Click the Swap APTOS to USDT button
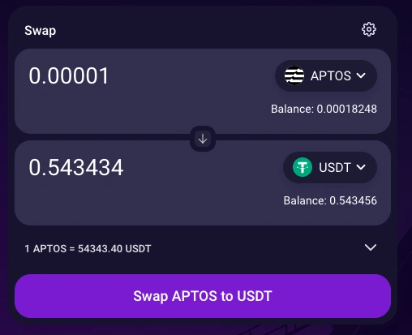 coord(203,296)
